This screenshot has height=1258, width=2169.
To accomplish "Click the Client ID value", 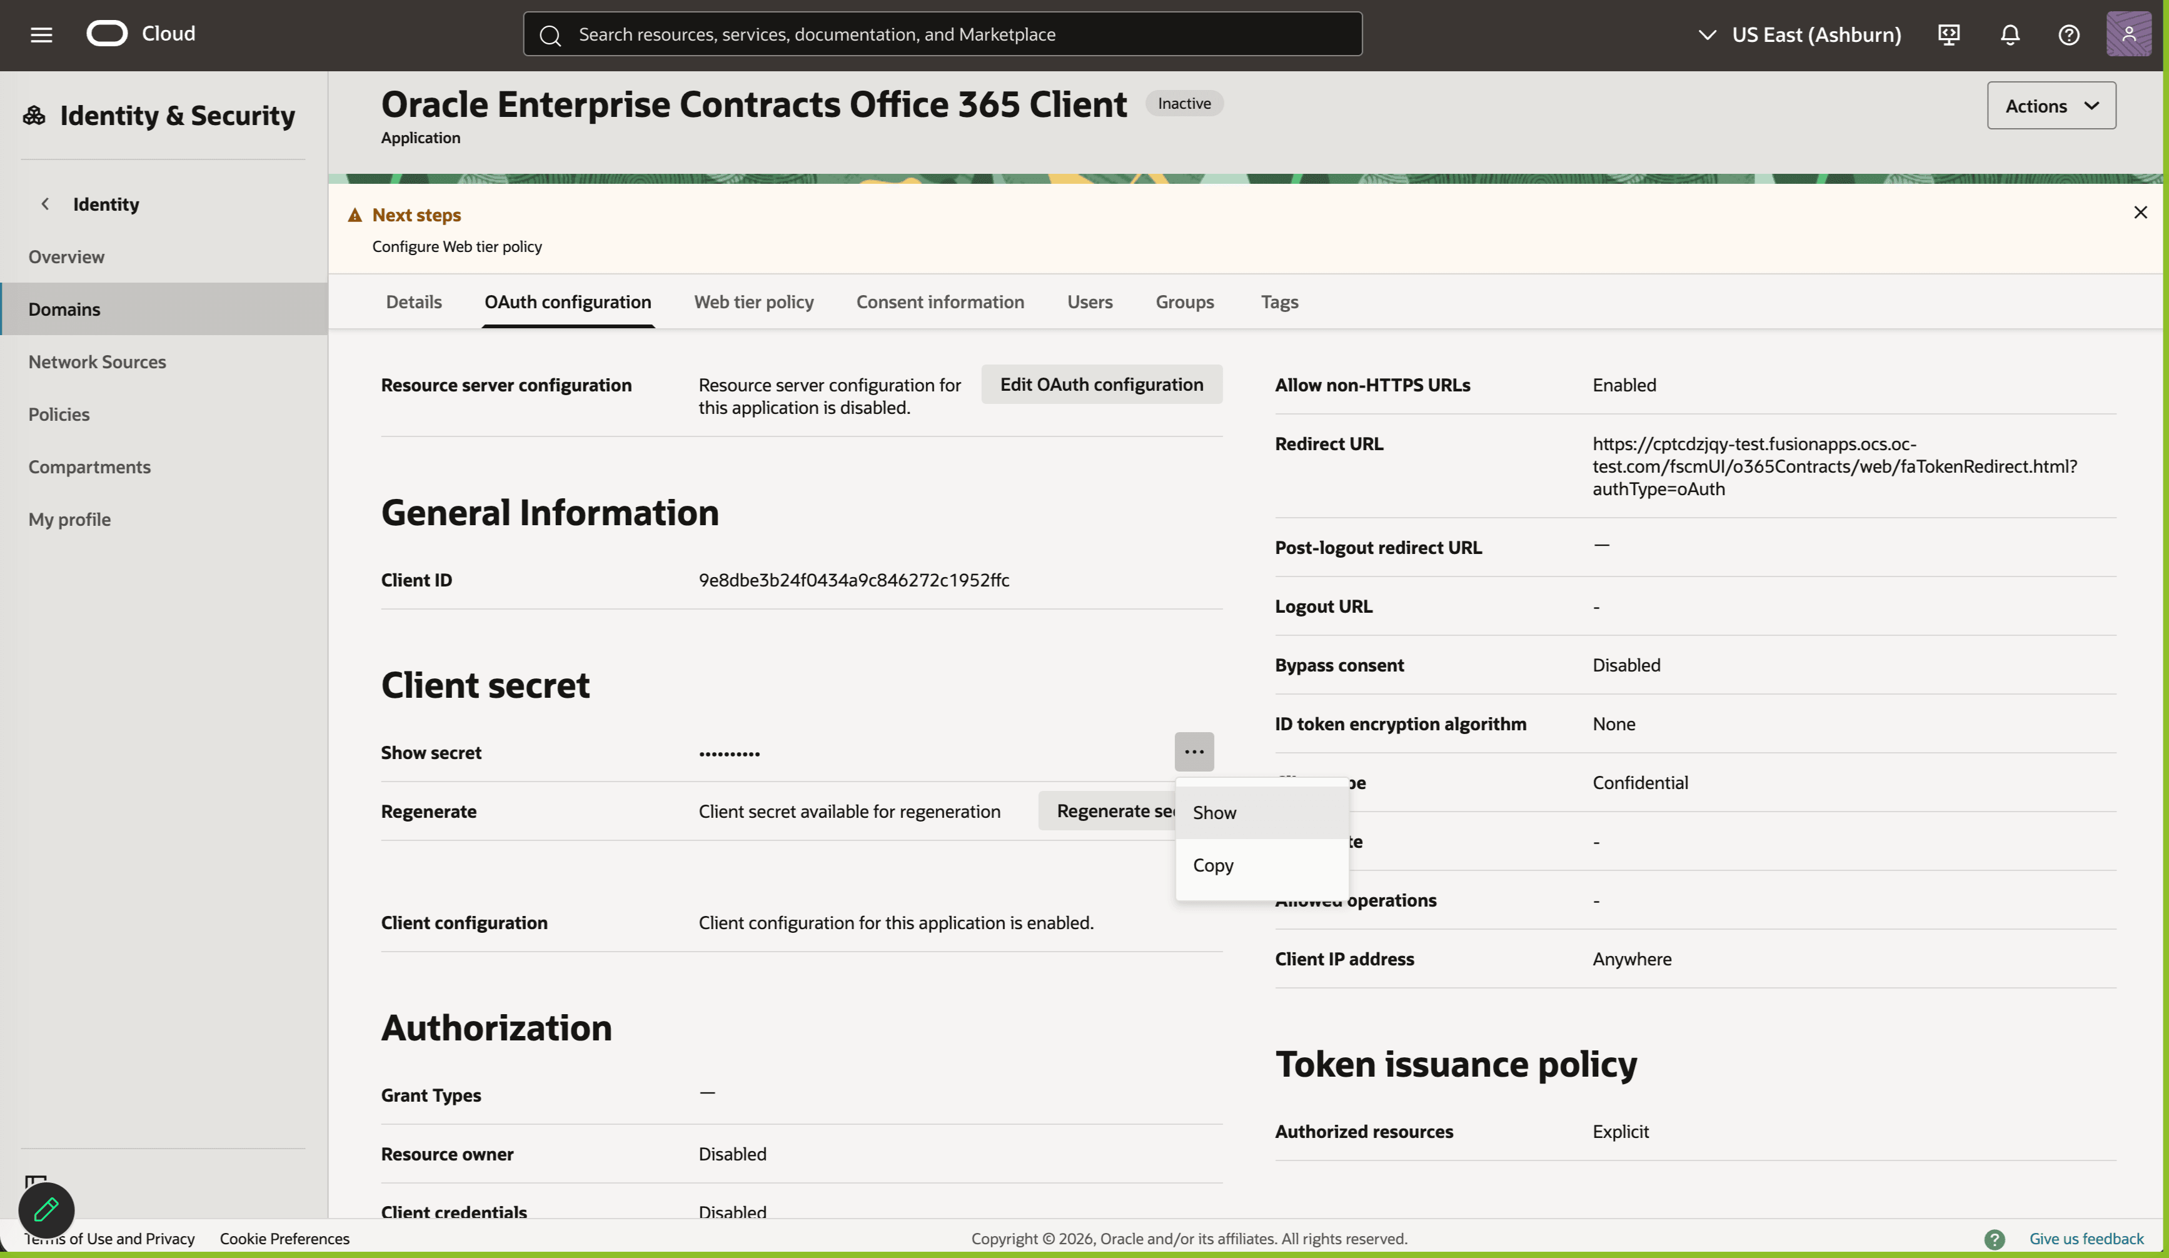I will point(854,581).
